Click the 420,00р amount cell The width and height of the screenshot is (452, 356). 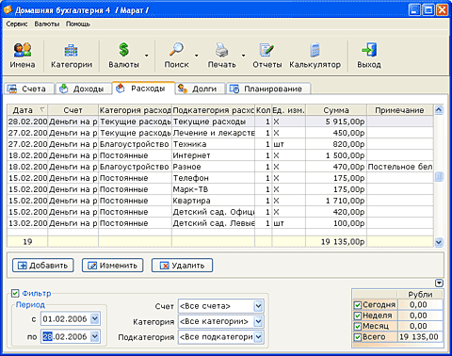point(336,212)
